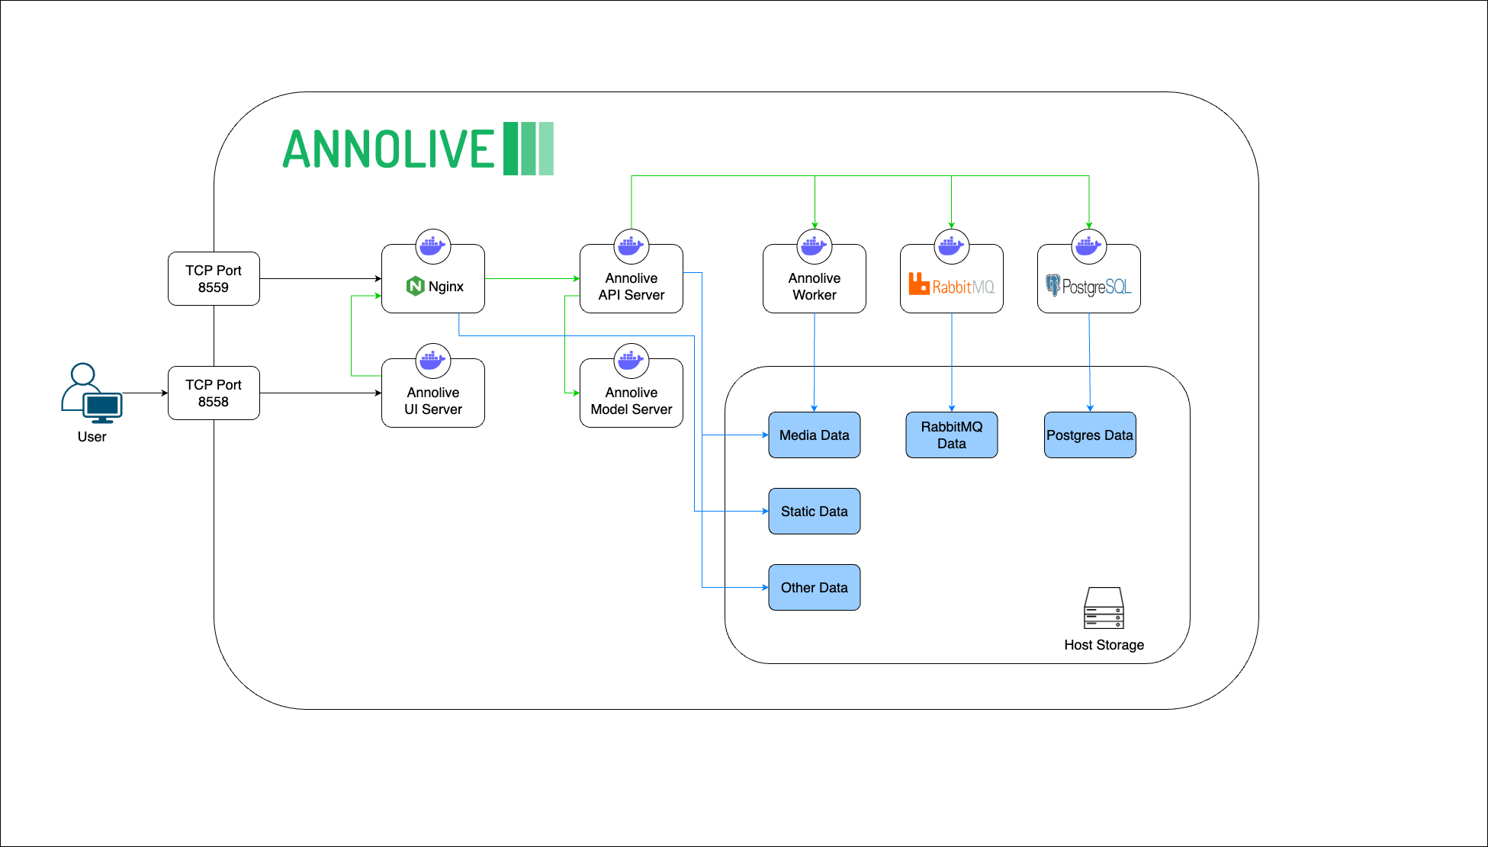
Task: Click the User label text
Action: 92,437
